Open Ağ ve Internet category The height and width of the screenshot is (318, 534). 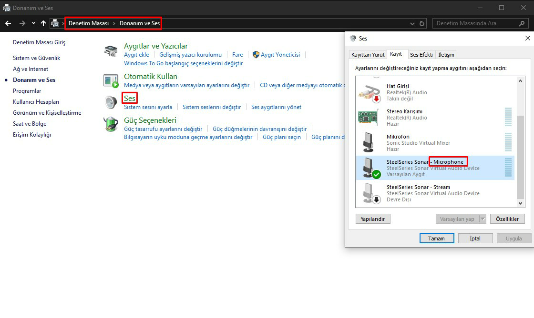[x=31, y=69]
